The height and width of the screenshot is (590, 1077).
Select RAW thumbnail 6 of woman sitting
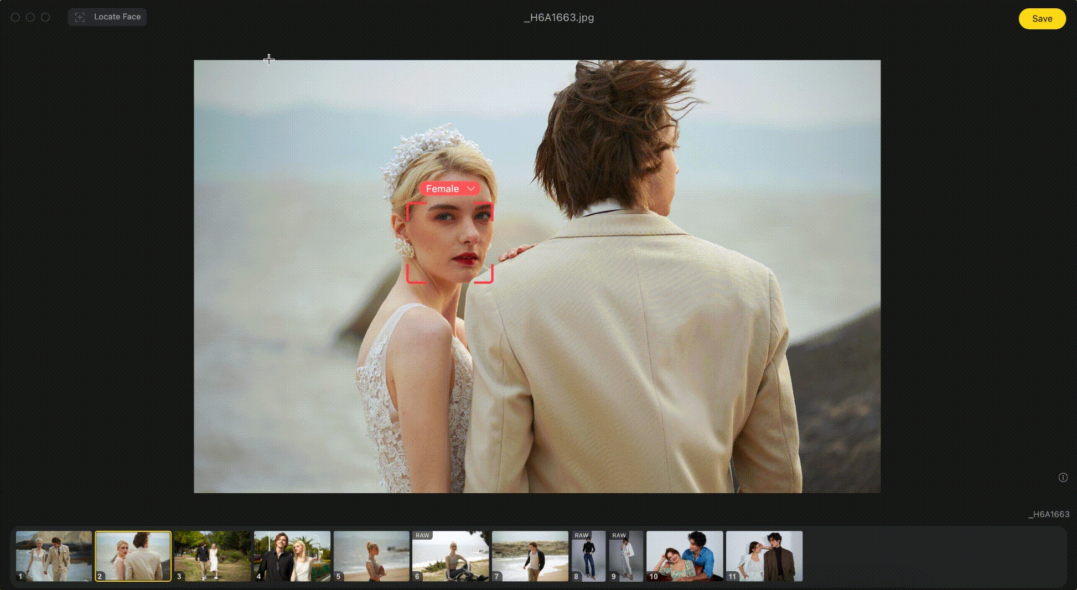pos(450,556)
